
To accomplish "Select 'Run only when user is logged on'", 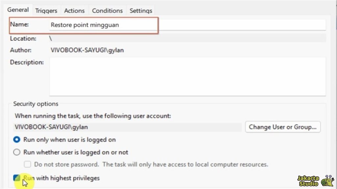I will click(17, 140).
